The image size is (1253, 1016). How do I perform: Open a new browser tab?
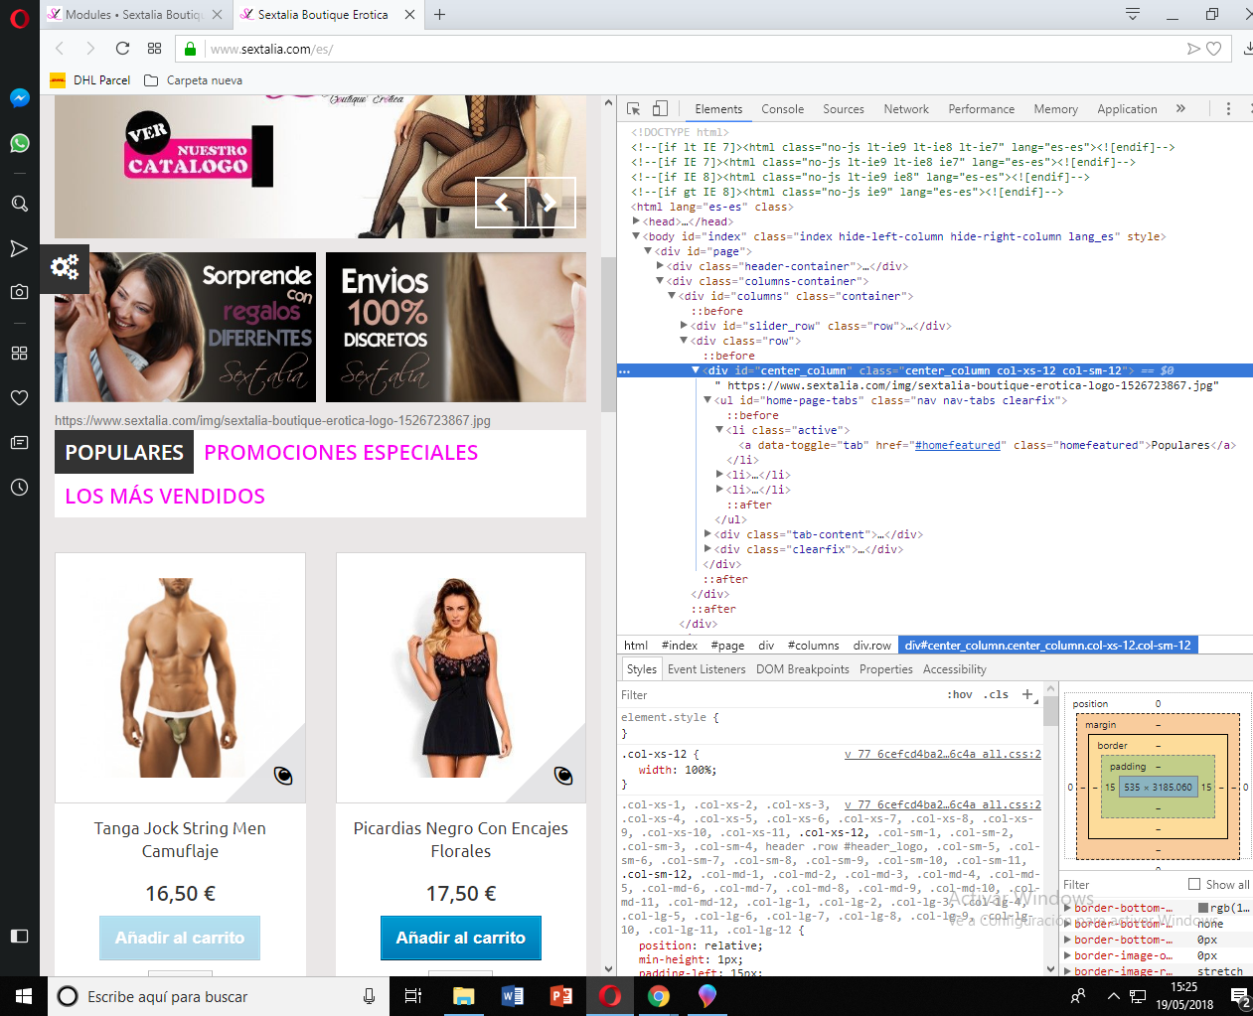(439, 14)
